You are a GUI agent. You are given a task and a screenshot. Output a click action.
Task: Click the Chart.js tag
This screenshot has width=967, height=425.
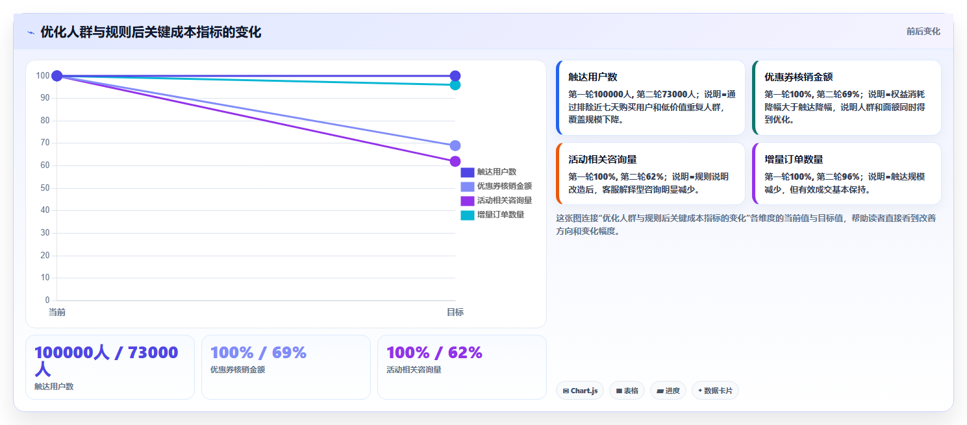(580, 391)
